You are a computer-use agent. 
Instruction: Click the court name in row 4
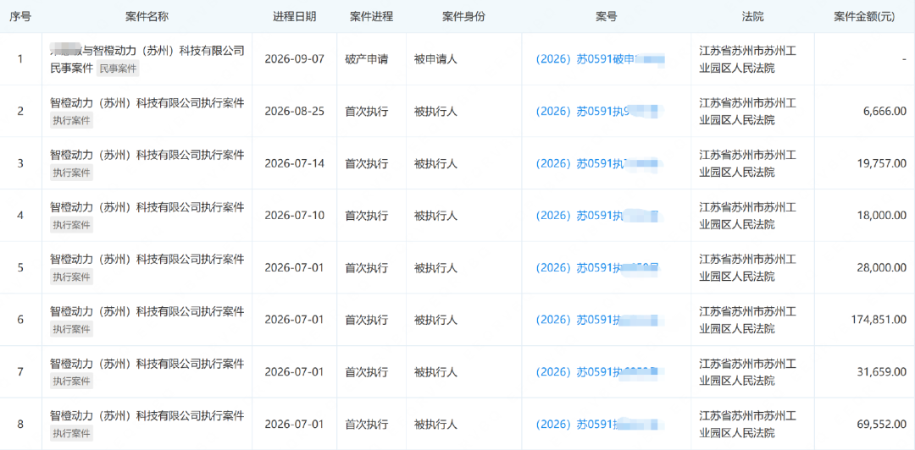[747, 215]
